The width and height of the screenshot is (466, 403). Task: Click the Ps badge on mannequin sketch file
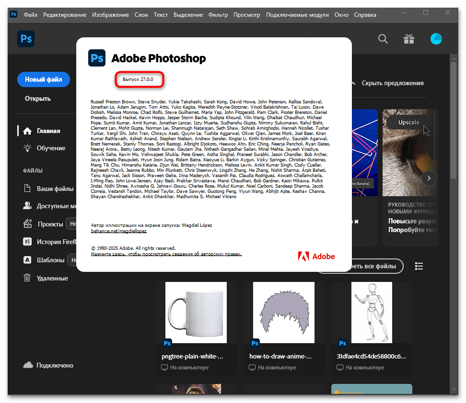pos(342,343)
